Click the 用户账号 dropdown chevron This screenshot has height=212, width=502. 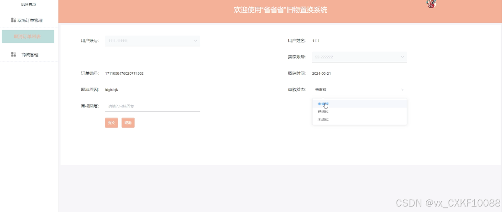tap(195, 41)
